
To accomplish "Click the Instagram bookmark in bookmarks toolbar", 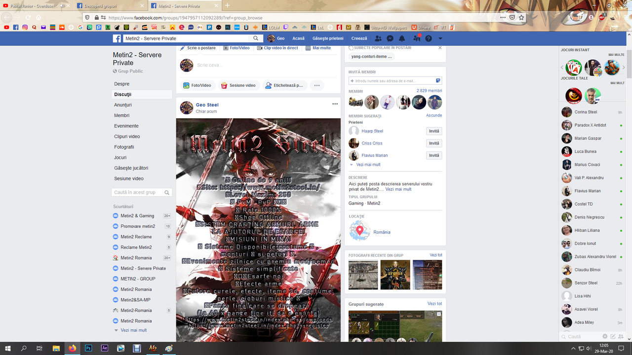I will pos(25,27).
